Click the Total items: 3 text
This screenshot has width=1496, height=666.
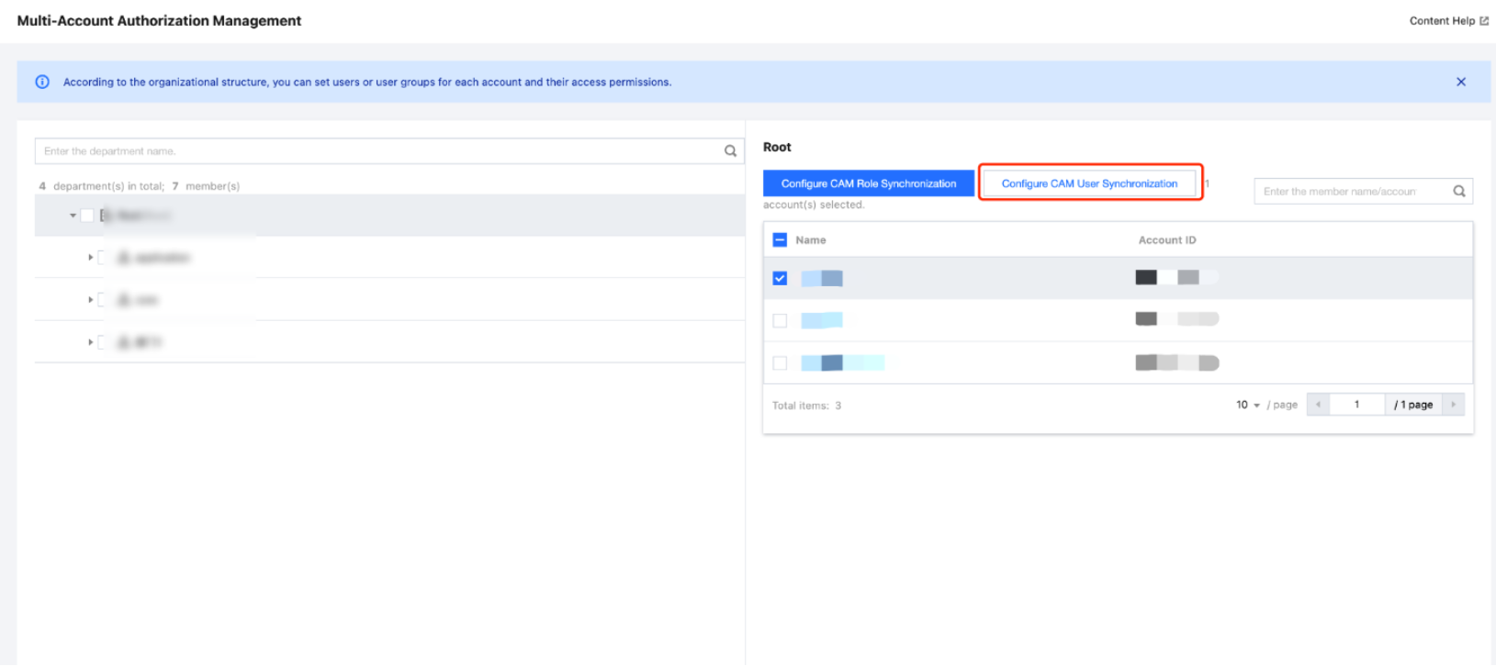click(806, 405)
